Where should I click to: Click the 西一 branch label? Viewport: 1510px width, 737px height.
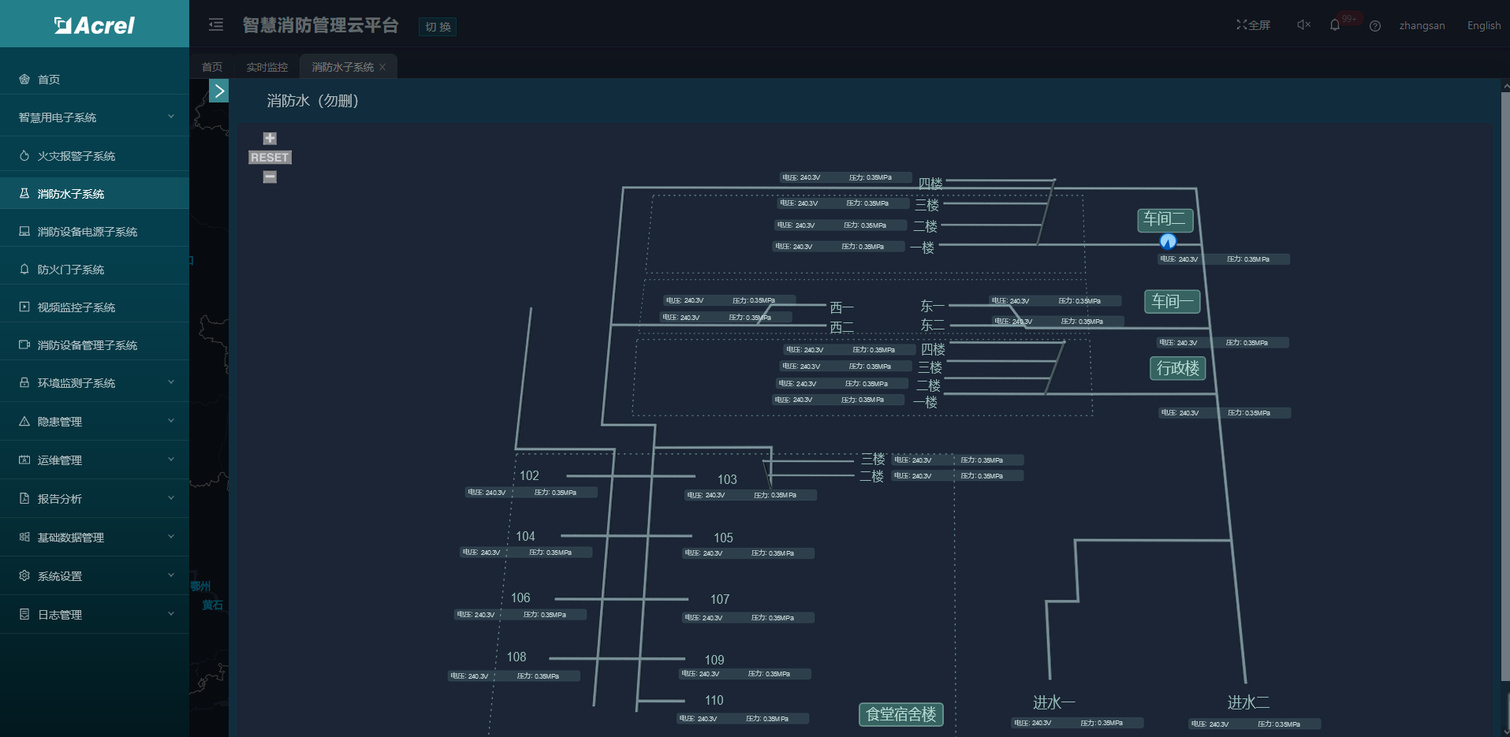(841, 307)
